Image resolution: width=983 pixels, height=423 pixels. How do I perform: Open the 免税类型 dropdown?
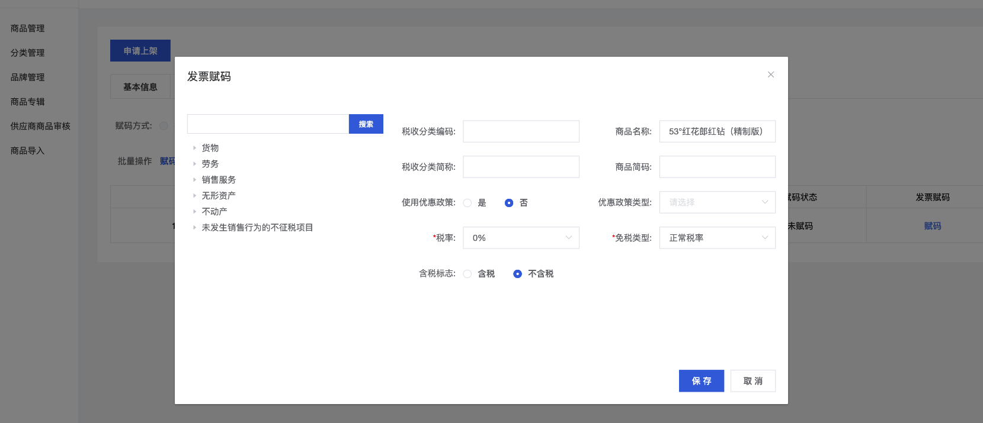[717, 238]
